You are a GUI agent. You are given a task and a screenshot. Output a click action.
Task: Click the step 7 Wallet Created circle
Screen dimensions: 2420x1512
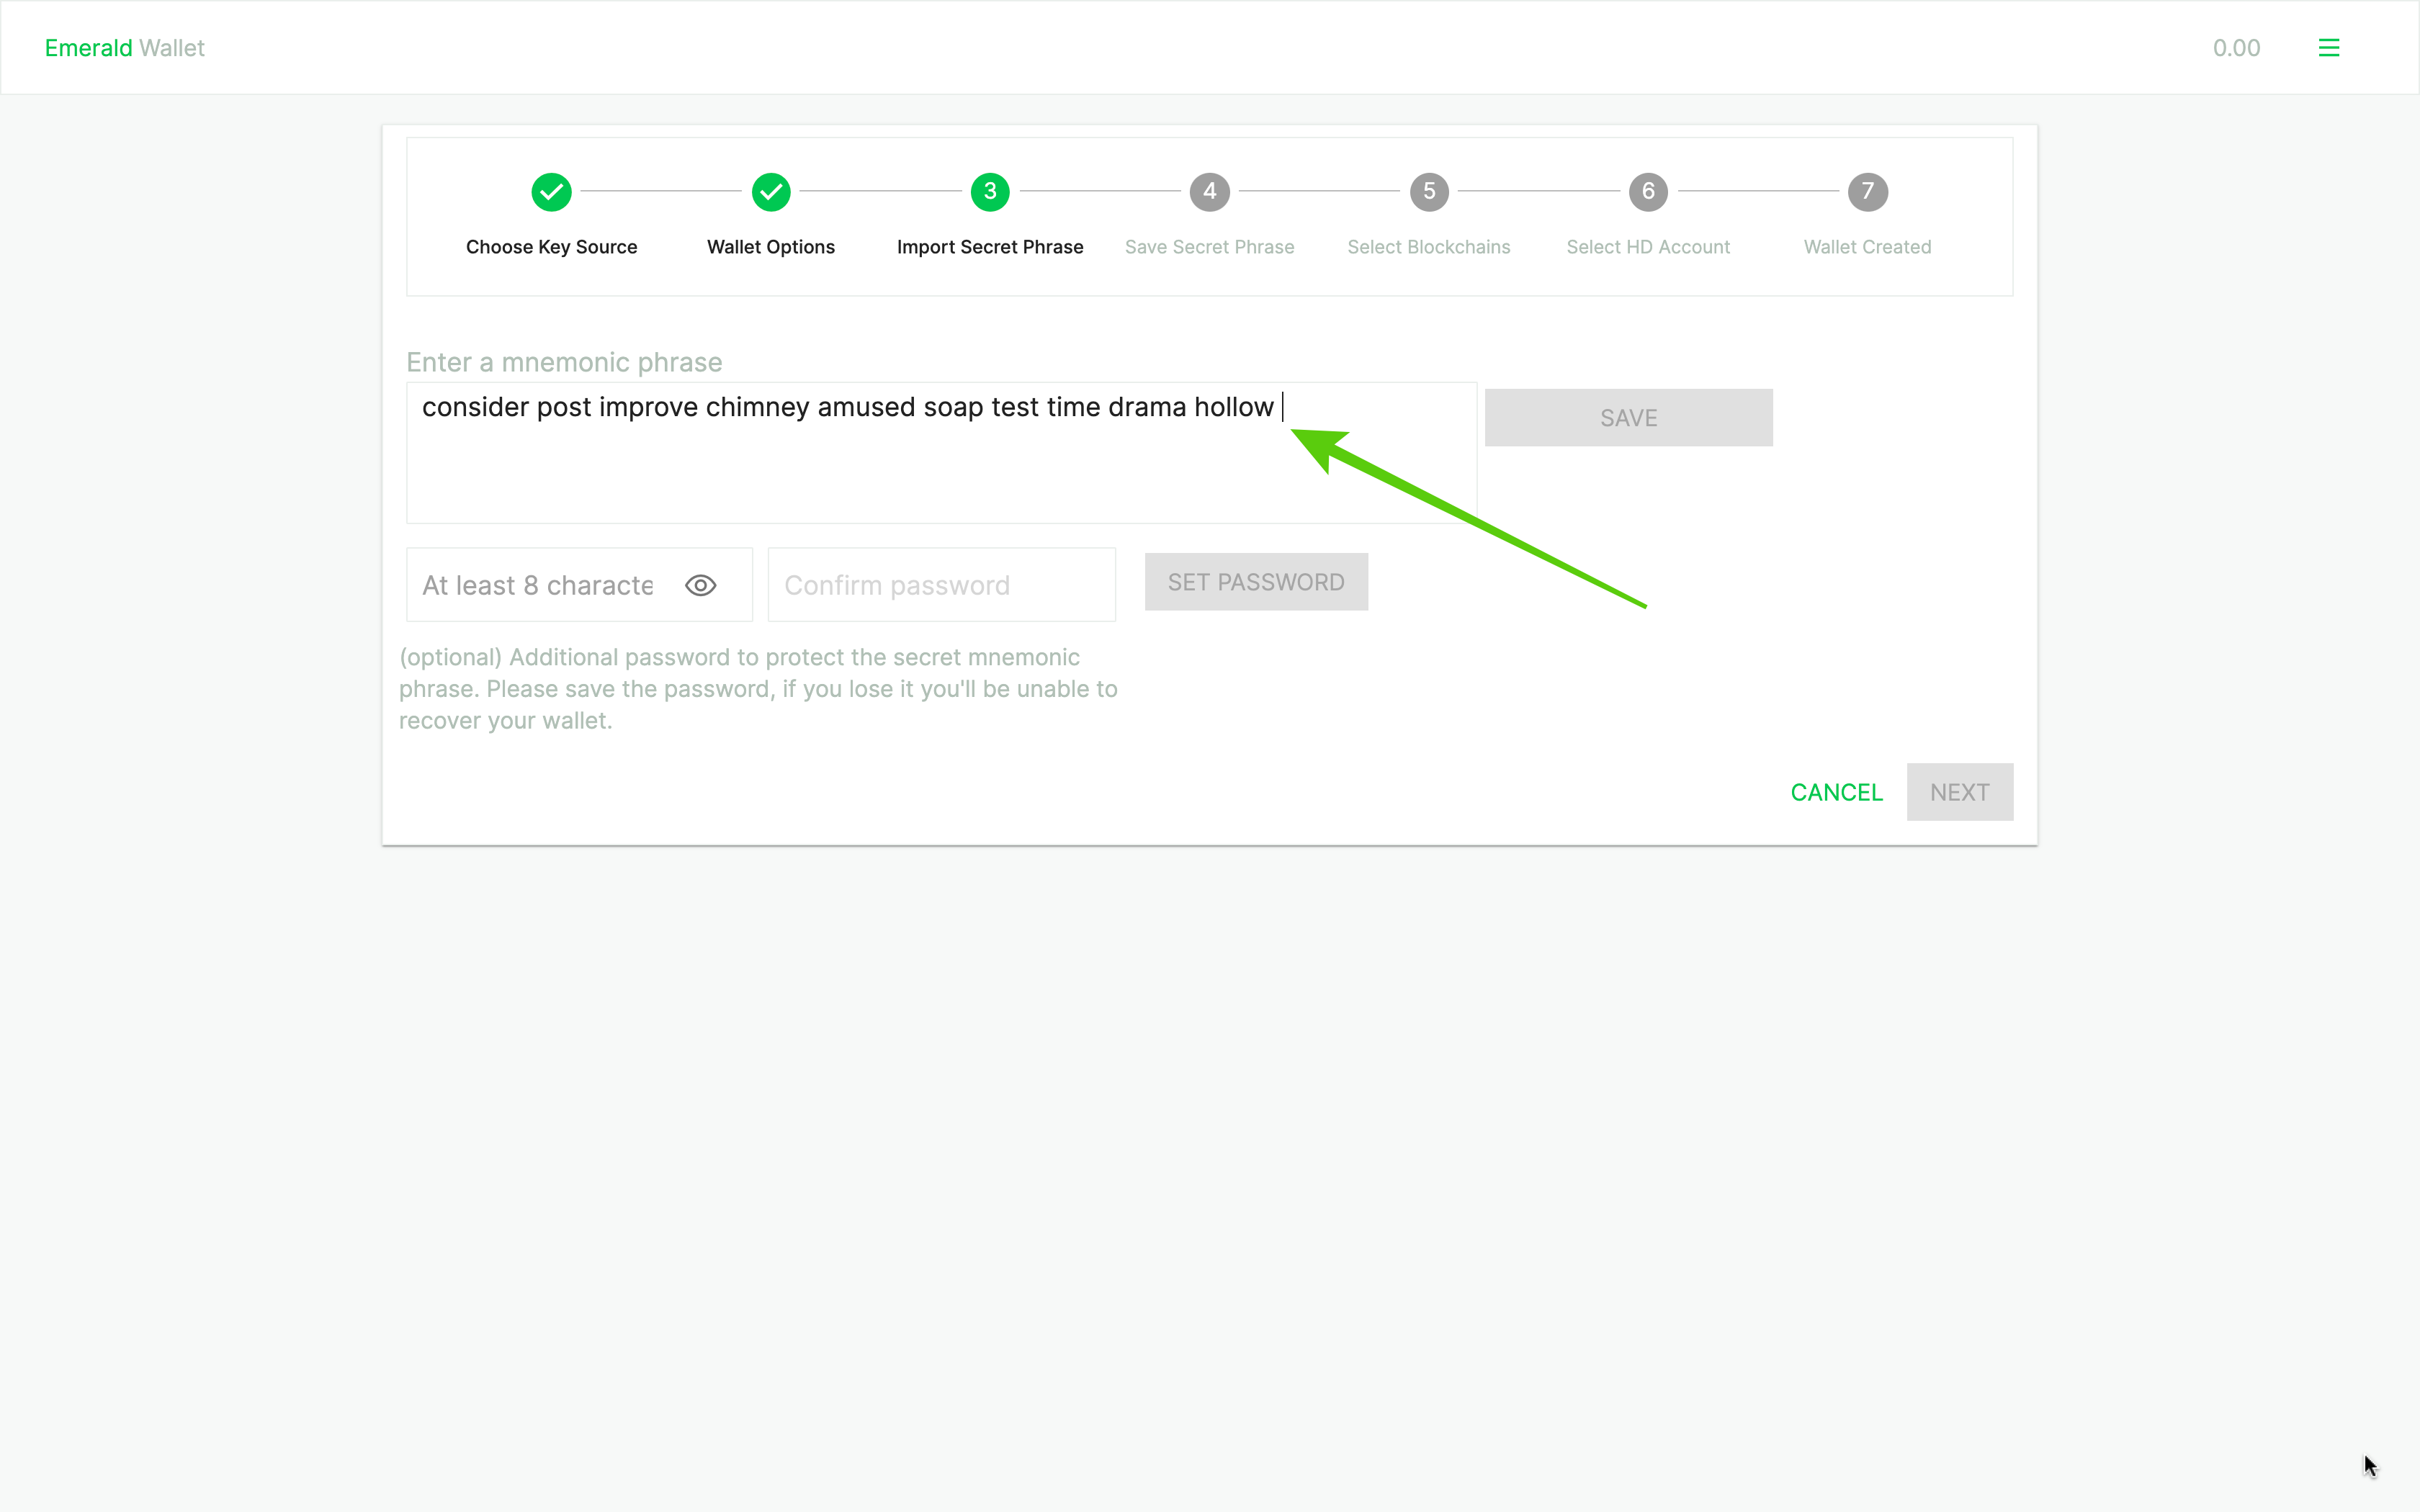coord(1866,191)
